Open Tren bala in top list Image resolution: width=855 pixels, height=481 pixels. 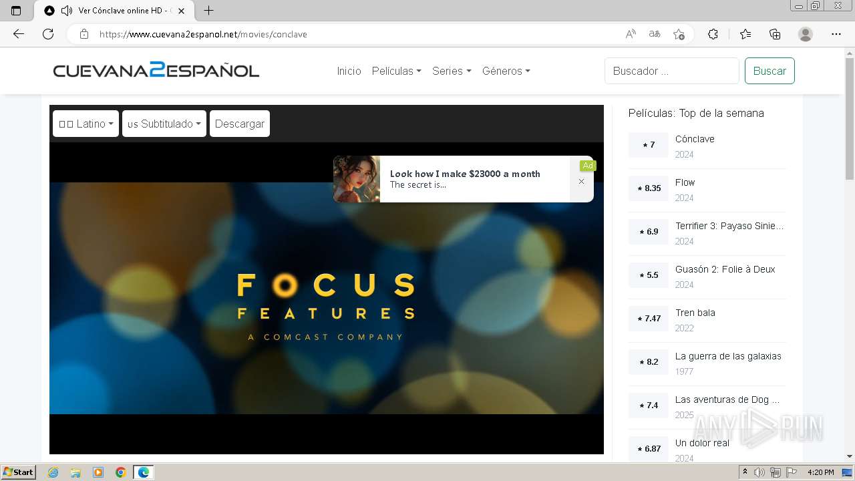[x=695, y=313]
